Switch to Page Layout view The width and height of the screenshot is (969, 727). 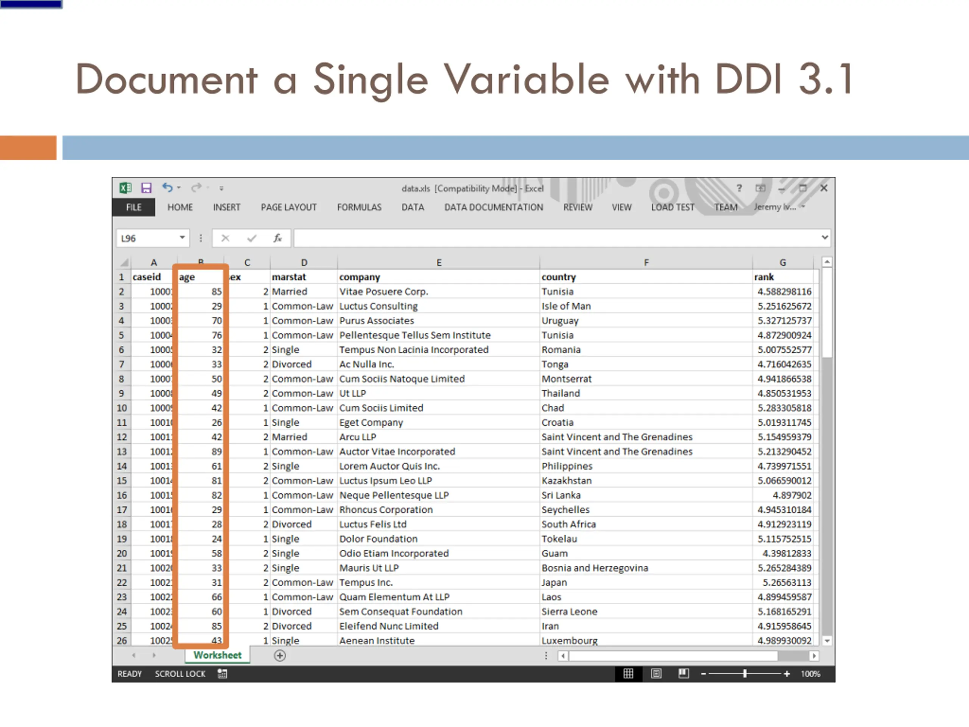(x=656, y=674)
